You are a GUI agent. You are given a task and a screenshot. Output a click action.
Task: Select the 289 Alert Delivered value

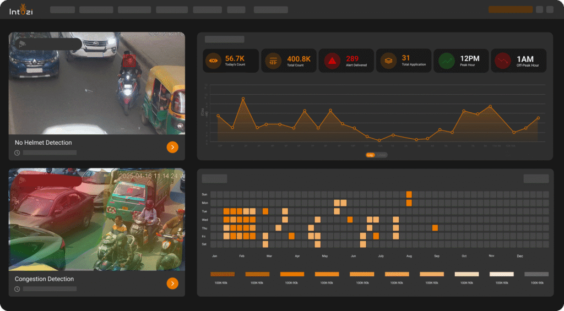(x=352, y=58)
